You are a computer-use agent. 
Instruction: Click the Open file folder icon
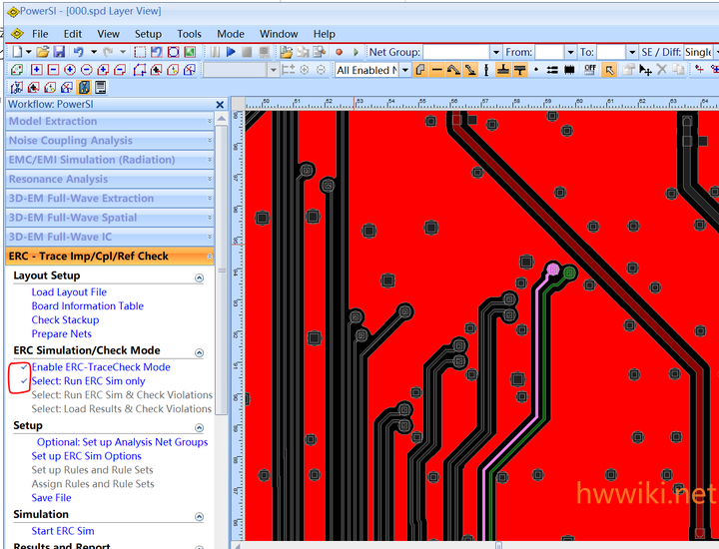click(x=44, y=52)
